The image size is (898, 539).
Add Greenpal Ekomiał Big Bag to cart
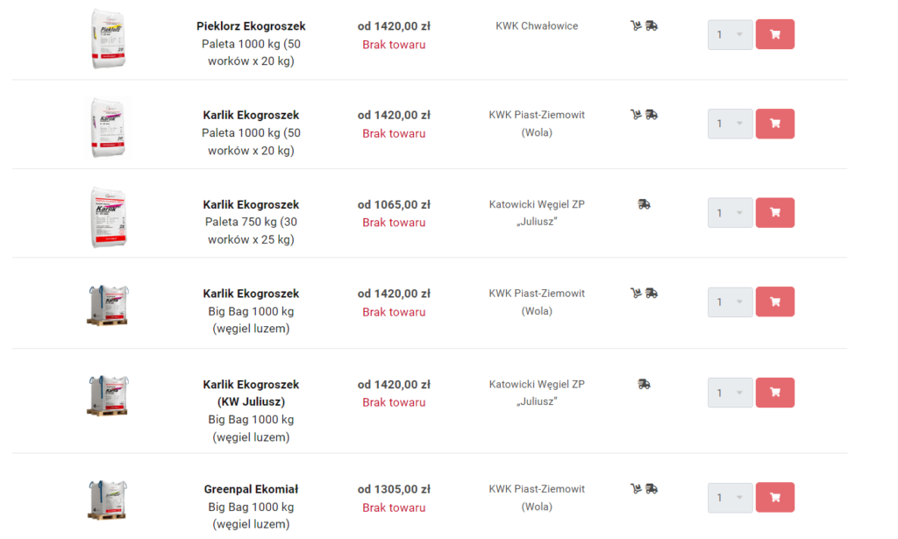pos(775,497)
